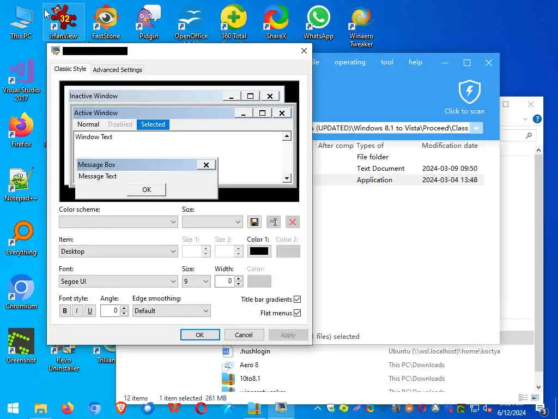558x419 pixels.
Task: Toggle Italic font style button
Action: [77, 310]
